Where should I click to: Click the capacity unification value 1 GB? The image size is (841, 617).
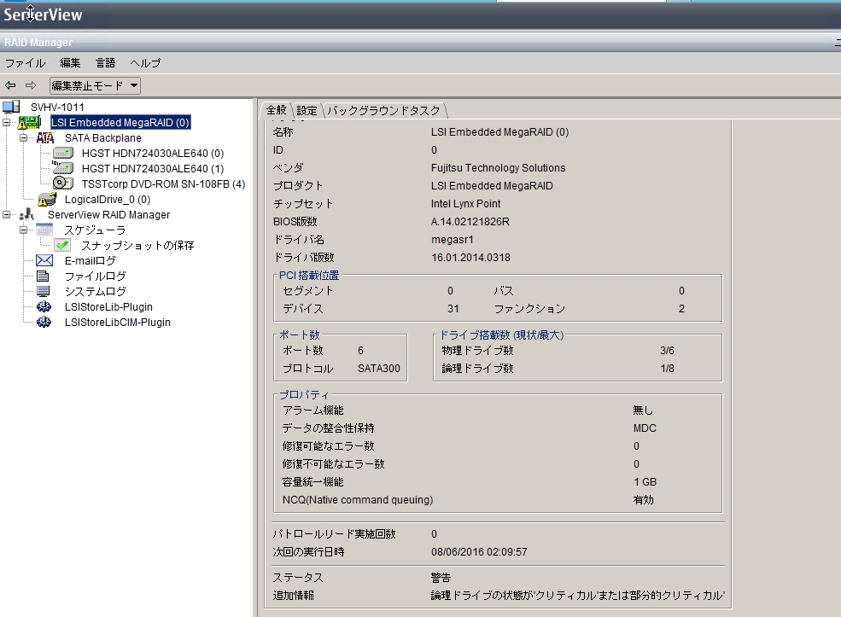[645, 482]
